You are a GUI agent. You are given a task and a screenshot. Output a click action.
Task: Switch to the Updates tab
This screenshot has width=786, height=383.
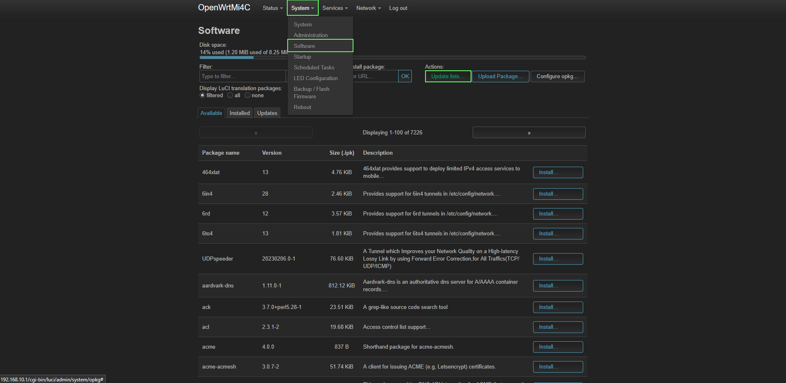(x=267, y=113)
